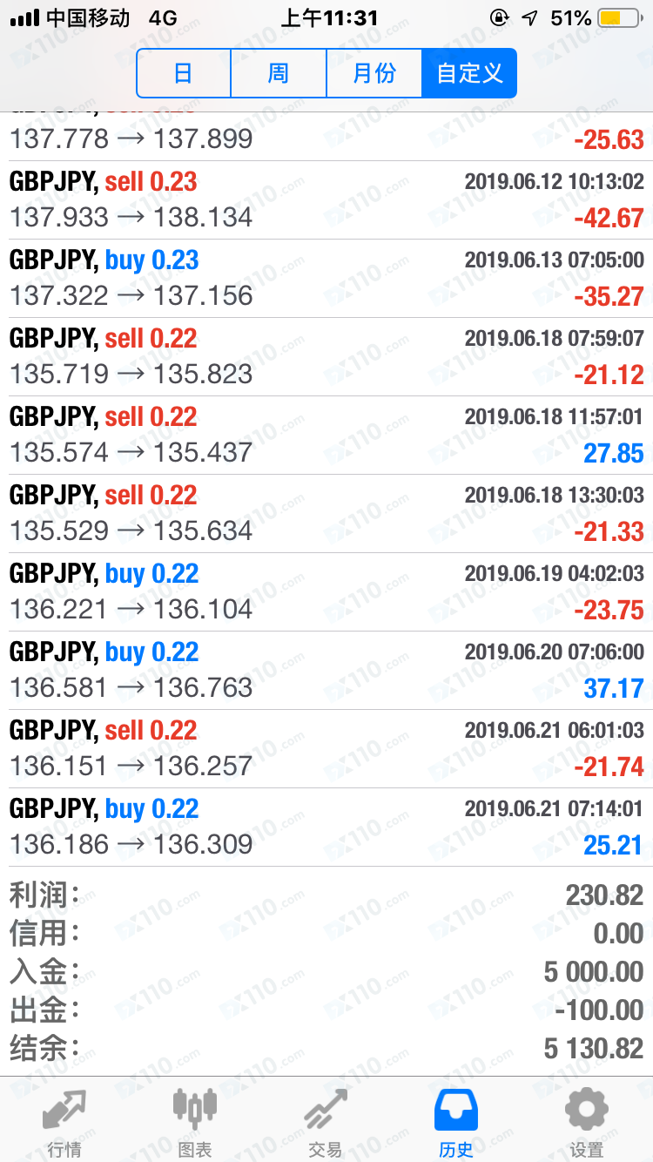Open the 行情 quotes icon
Viewport: 653px width, 1162px height.
(64, 1111)
